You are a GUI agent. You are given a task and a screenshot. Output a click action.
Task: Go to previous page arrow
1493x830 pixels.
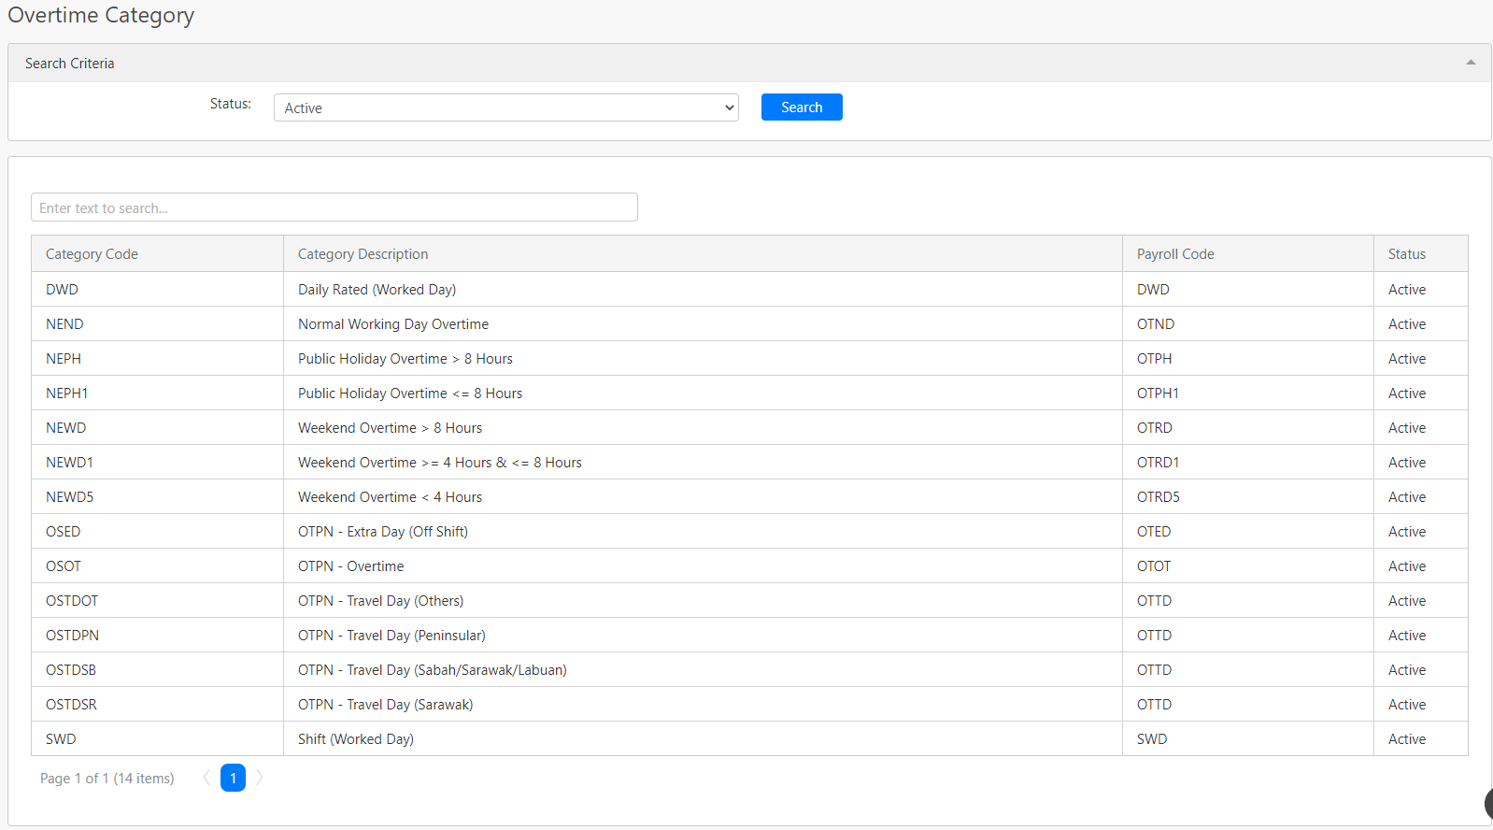206,778
